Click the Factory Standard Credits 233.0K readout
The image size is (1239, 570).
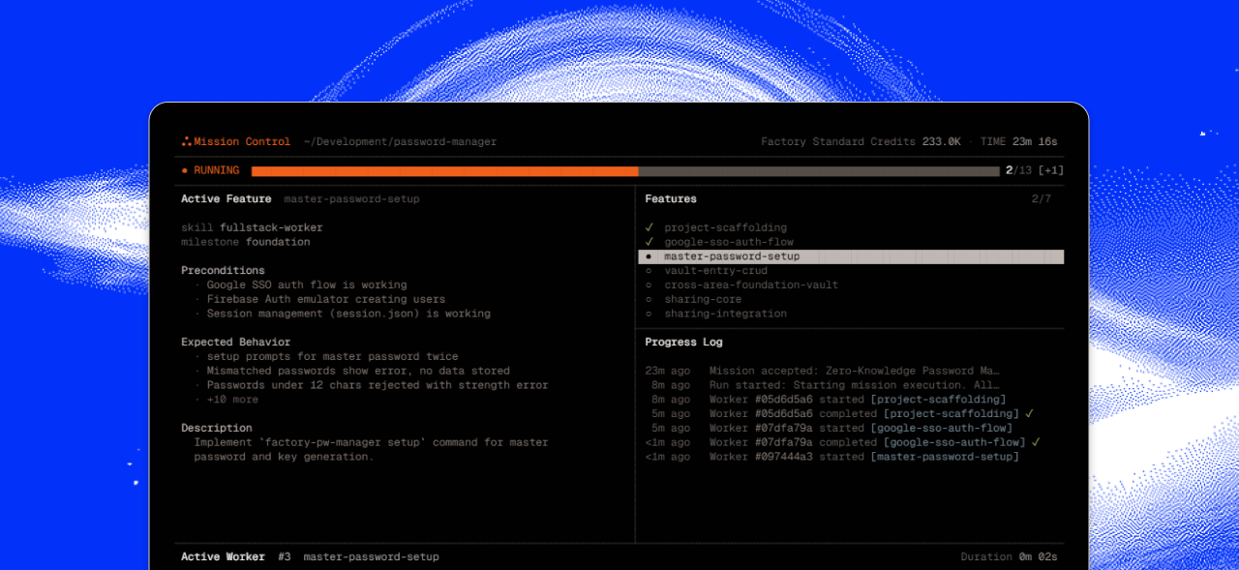pos(861,142)
